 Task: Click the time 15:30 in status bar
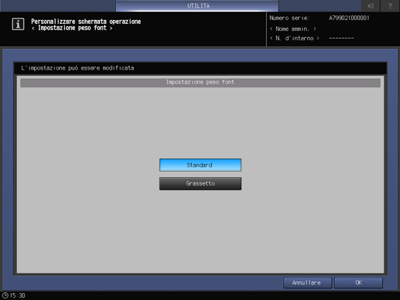(x=18, y=295)
